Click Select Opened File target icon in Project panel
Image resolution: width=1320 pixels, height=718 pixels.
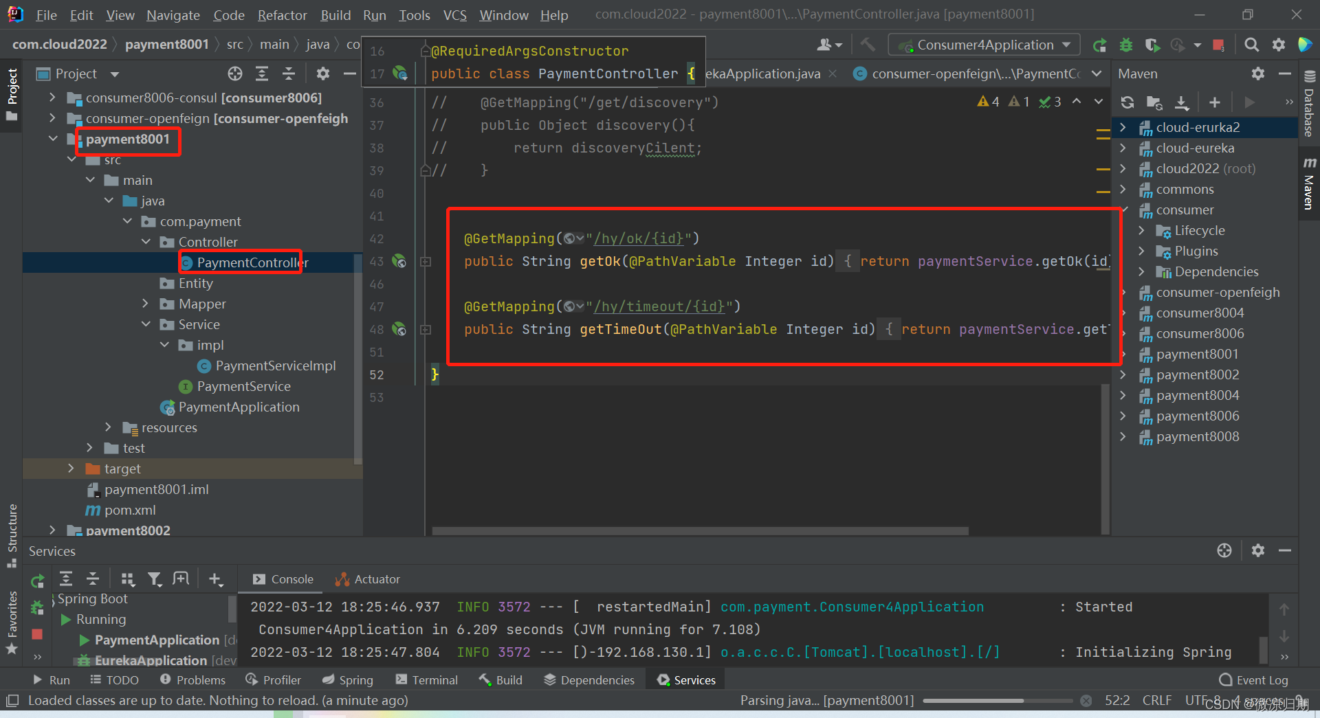coord(235,74)
